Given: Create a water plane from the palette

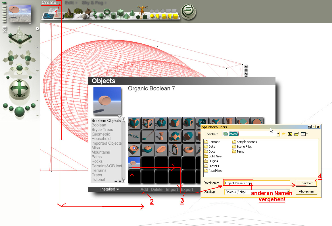Looking at the screenshot, I should (48, 16).
